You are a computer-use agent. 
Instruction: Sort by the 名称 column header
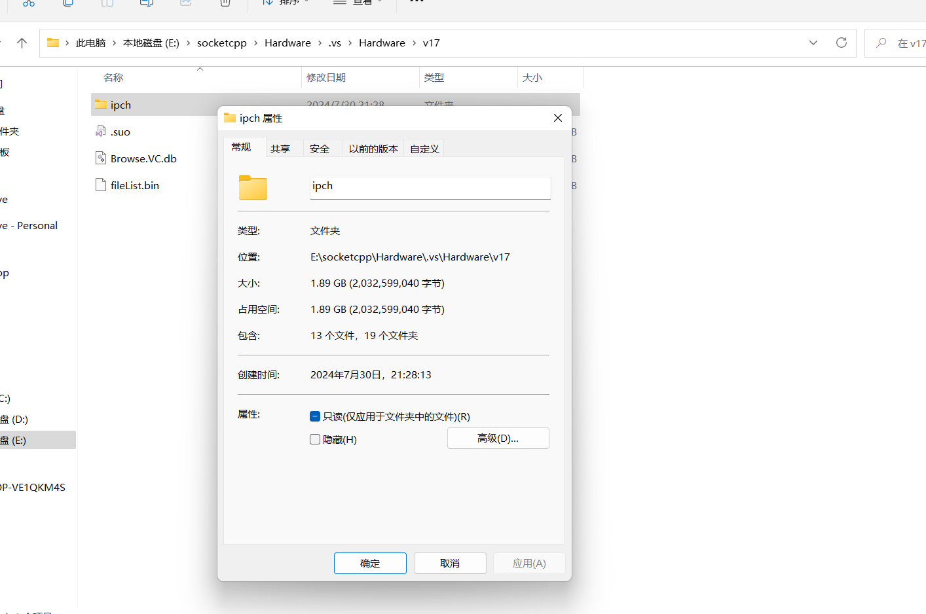pyautogui.click(x=113, y=77)
